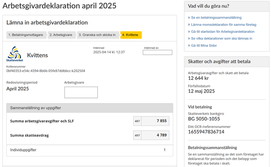This screenshot has width=271, height=167.
Task: Click the Vid betalning heading
Action: coord(200,107)
